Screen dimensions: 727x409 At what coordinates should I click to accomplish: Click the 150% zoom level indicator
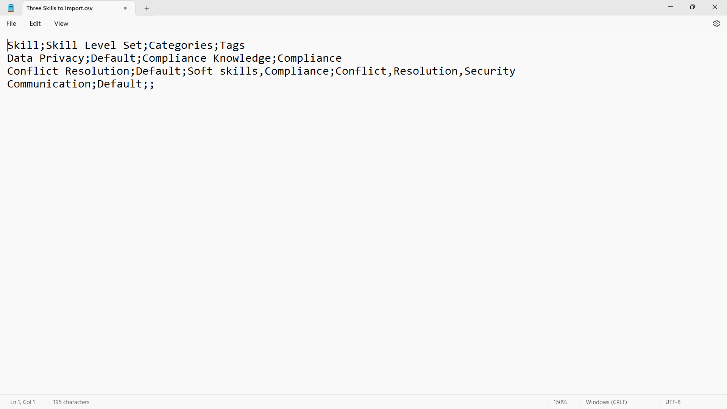pyautogui.click(x=560, y=402)
